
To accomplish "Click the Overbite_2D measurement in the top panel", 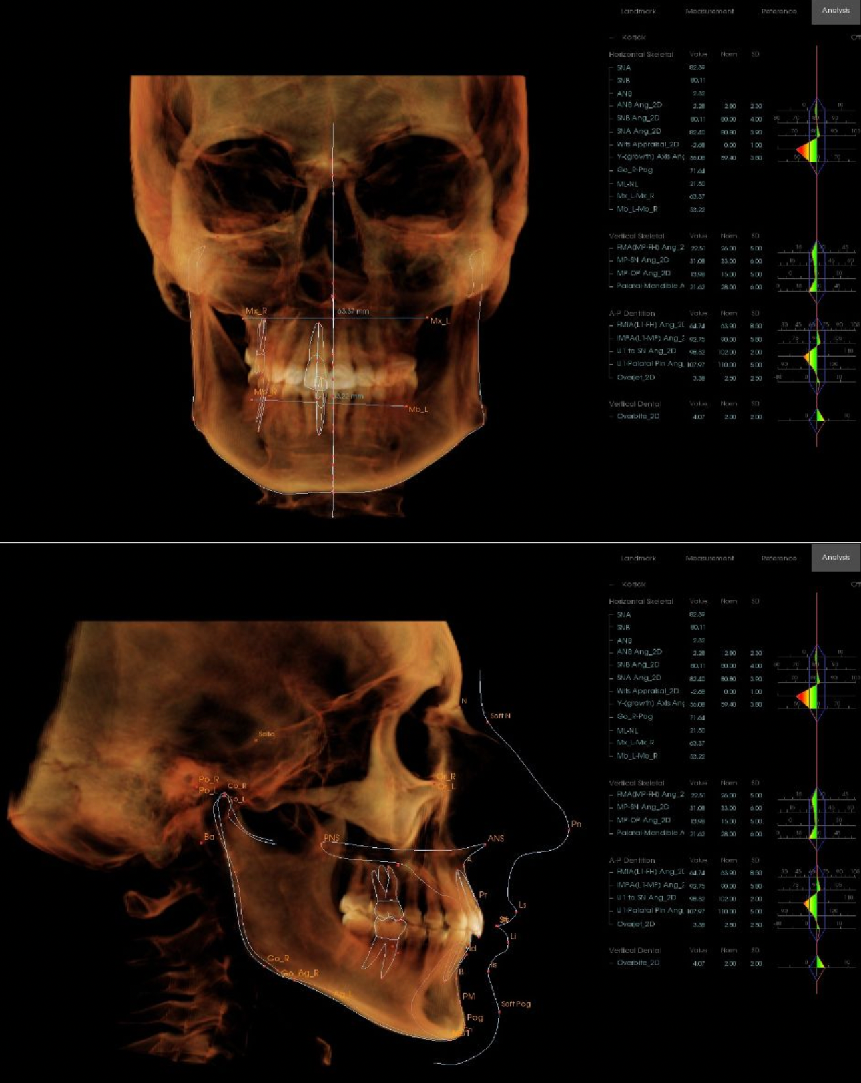I will (x=638, y=416).
